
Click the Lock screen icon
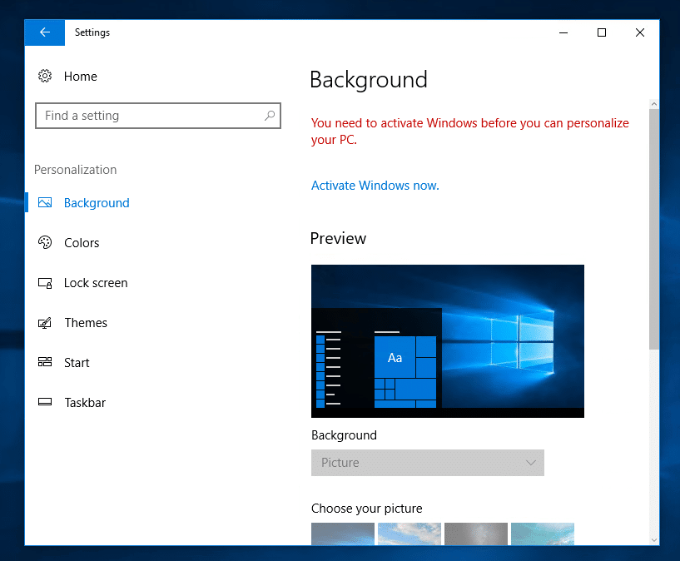coord(45,283)
